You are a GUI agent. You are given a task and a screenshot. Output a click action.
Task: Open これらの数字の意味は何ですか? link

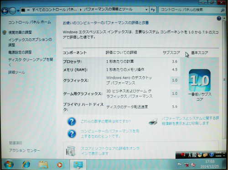pos(105,122)
